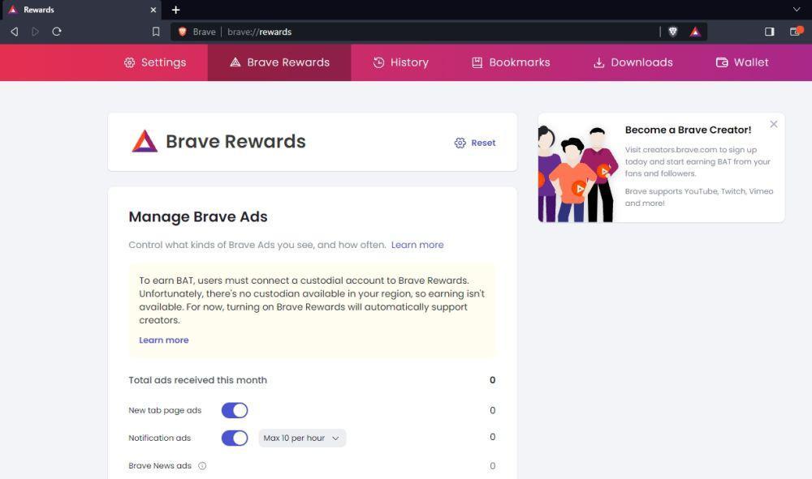The width and height of the screenshot is (812, 479).
Task: Open Learn more link in the custodian notice
Action: coord(164,340)
